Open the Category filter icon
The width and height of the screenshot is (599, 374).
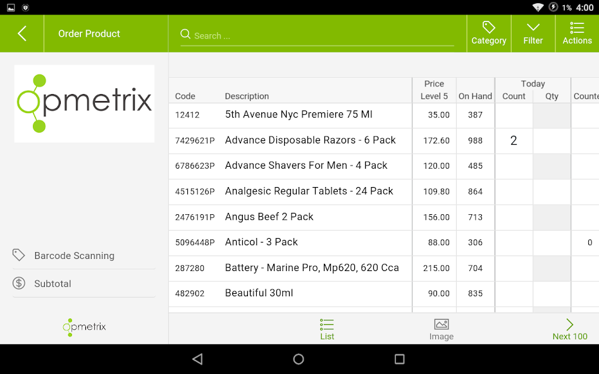pos(488,28)
